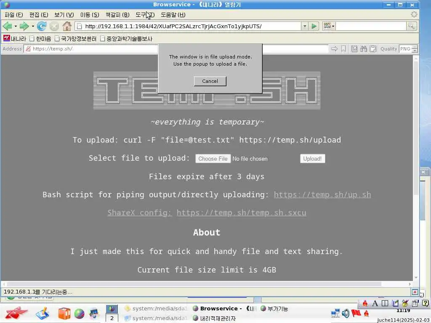
Task: Go forward with the green right arrow
Action: [x=24, y=26]
